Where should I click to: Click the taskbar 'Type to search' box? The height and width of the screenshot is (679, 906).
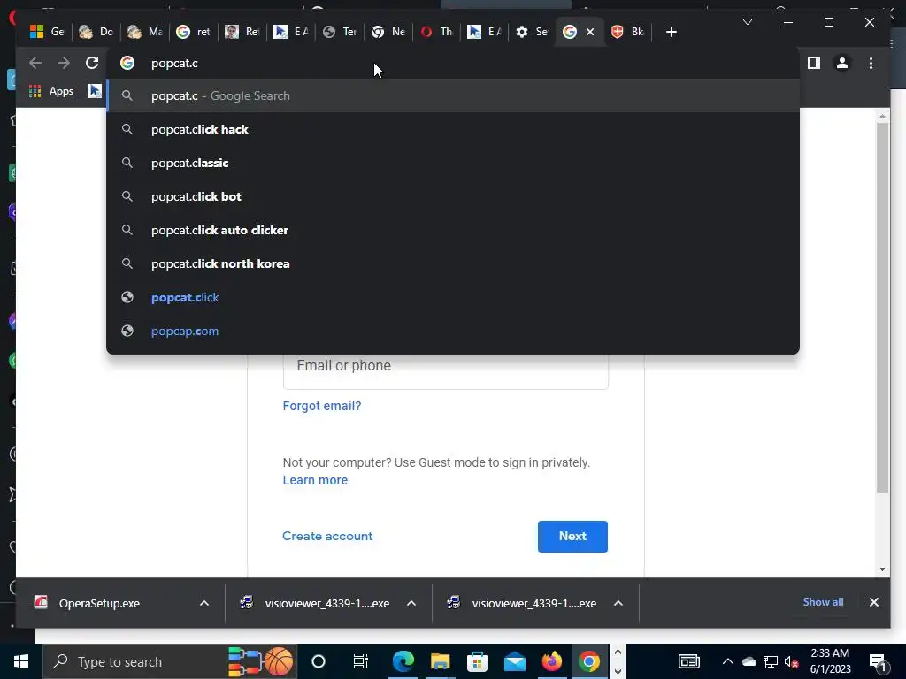click(x=170, y=661)
